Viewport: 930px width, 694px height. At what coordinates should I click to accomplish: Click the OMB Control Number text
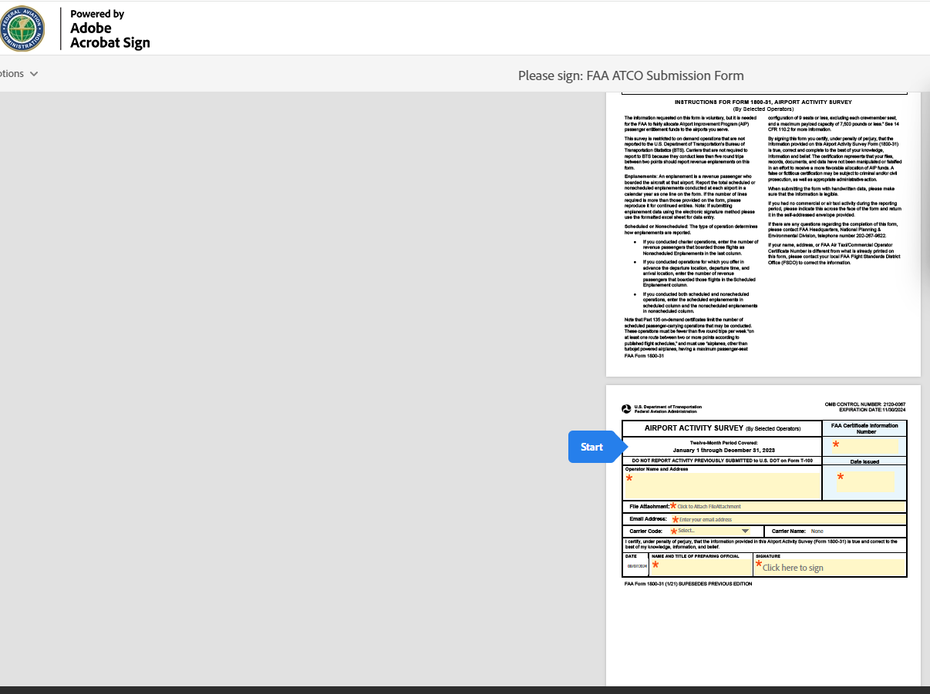pos(864,404)
